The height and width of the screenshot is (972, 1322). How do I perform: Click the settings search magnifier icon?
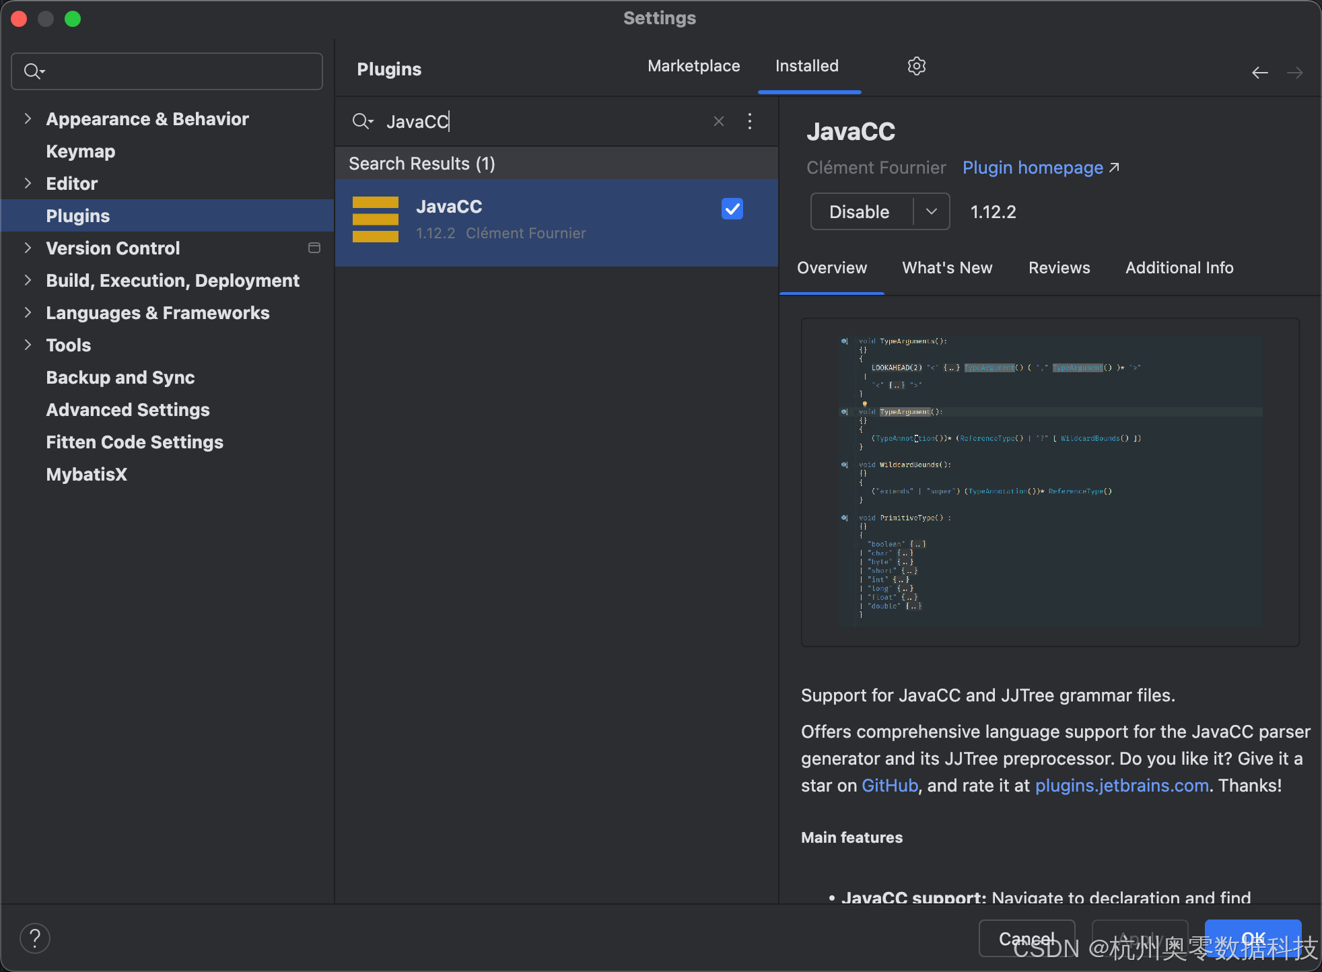tap(34, 71)
